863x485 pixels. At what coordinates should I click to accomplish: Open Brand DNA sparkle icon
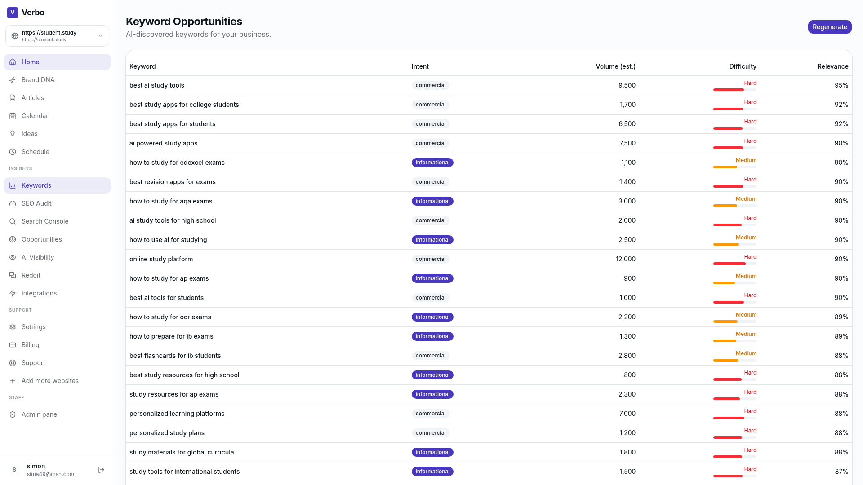(x=13, y=80)
